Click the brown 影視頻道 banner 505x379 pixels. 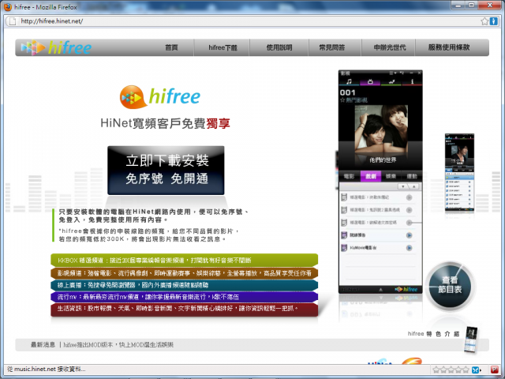point(184,273)
